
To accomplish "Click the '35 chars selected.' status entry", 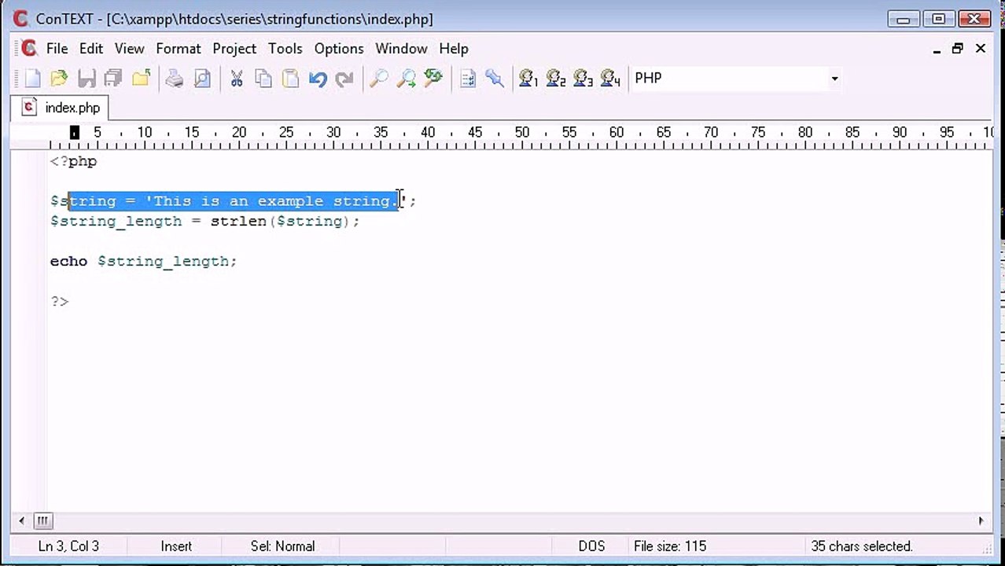I will click(861, 546).
